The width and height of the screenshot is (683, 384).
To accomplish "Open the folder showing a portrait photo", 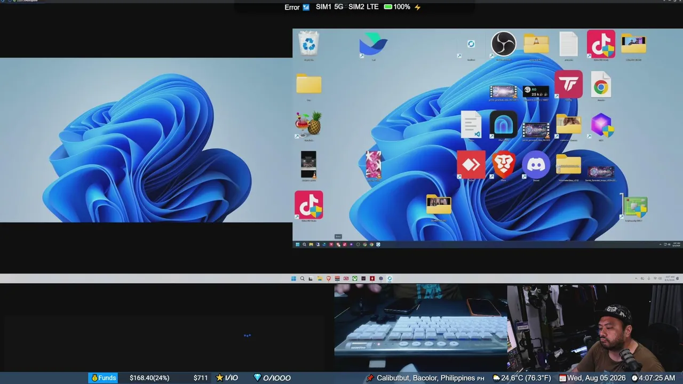I will 568,124.
